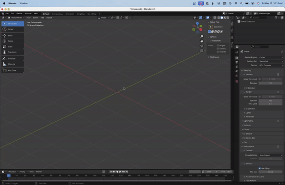
Task: Click the viewport zoom magnifier icon
Action: coord(201,36)
